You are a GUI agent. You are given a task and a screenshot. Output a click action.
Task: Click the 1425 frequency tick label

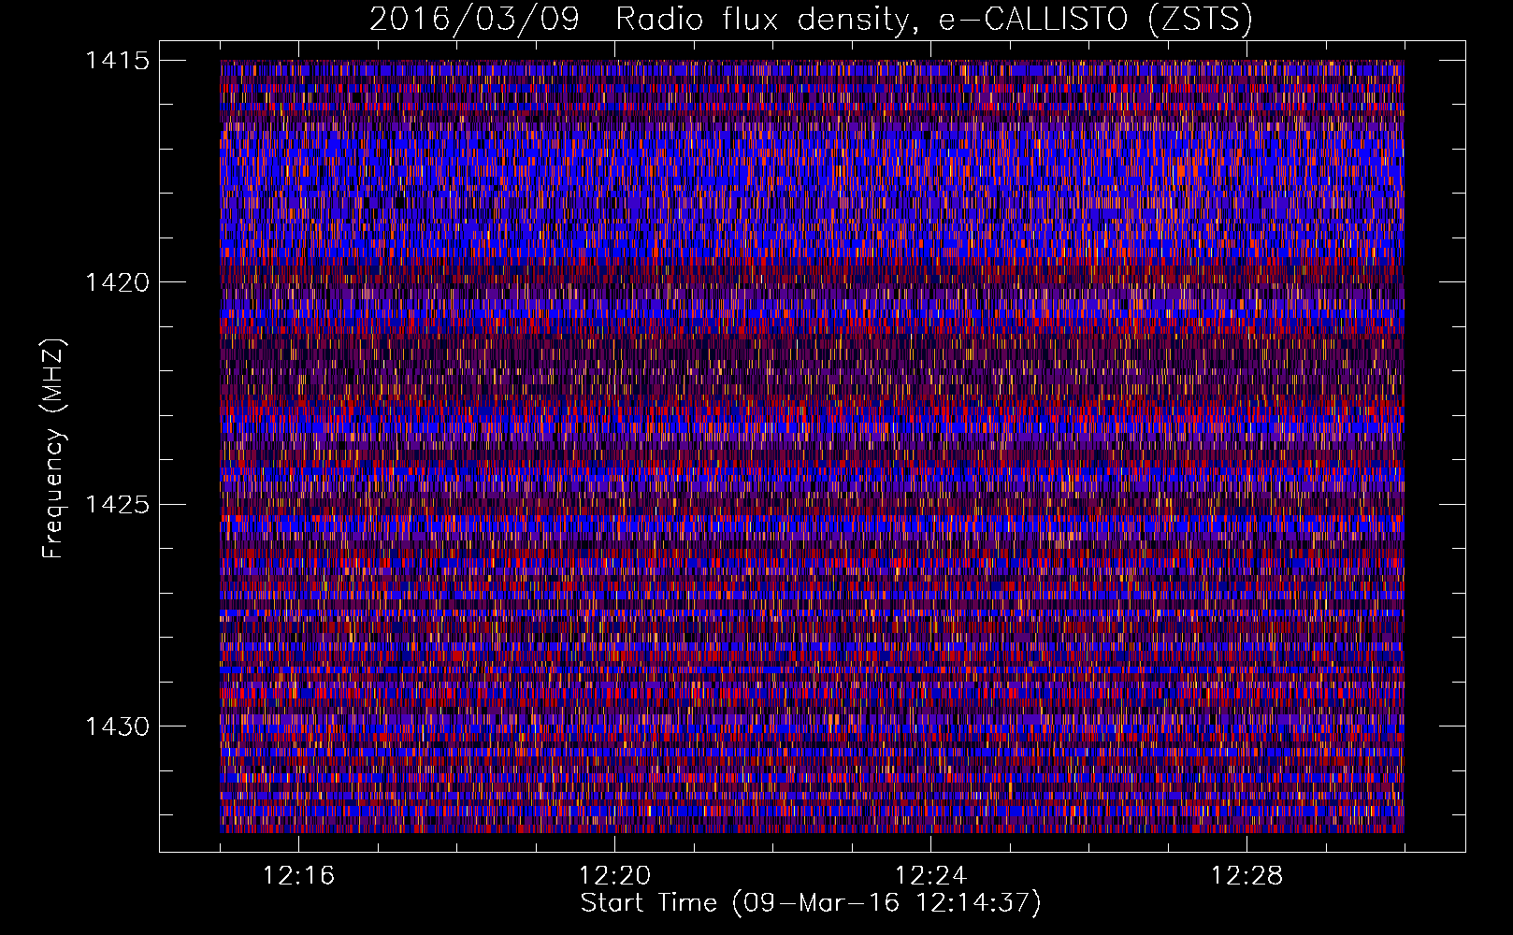[x=117, y=505]
